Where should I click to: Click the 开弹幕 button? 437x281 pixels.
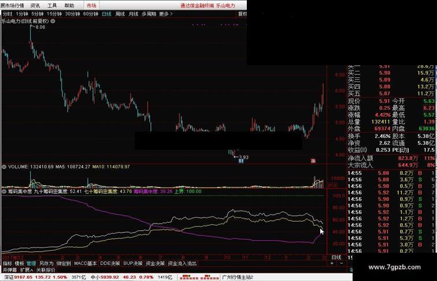pyautogui.click(x=10, y=270)
